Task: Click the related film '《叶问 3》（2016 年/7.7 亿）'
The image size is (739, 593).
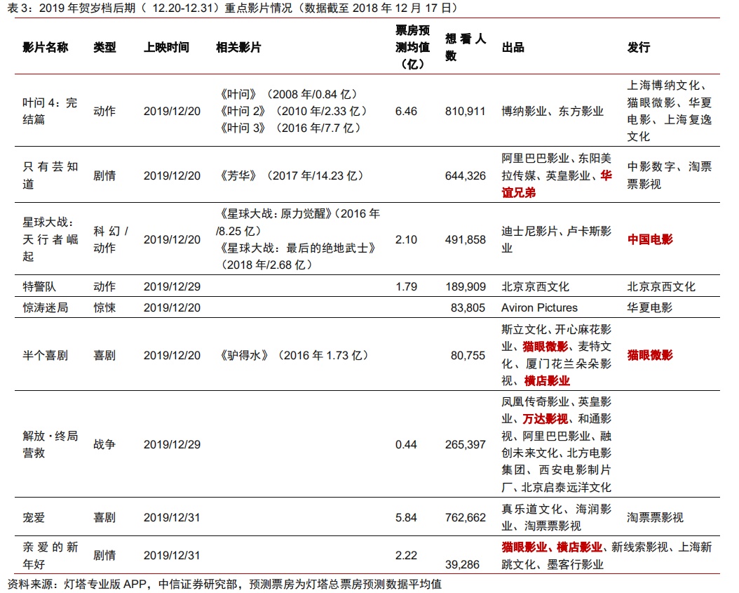Action: 291,128
